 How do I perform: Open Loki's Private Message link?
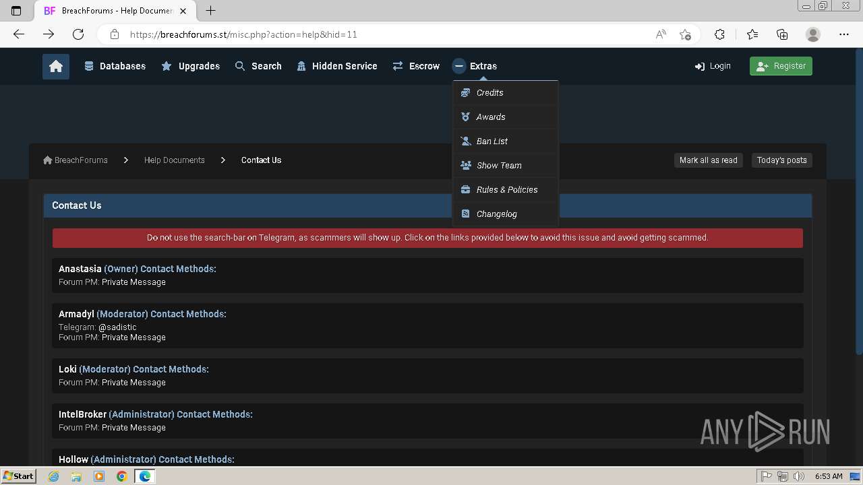click(133, 383)
